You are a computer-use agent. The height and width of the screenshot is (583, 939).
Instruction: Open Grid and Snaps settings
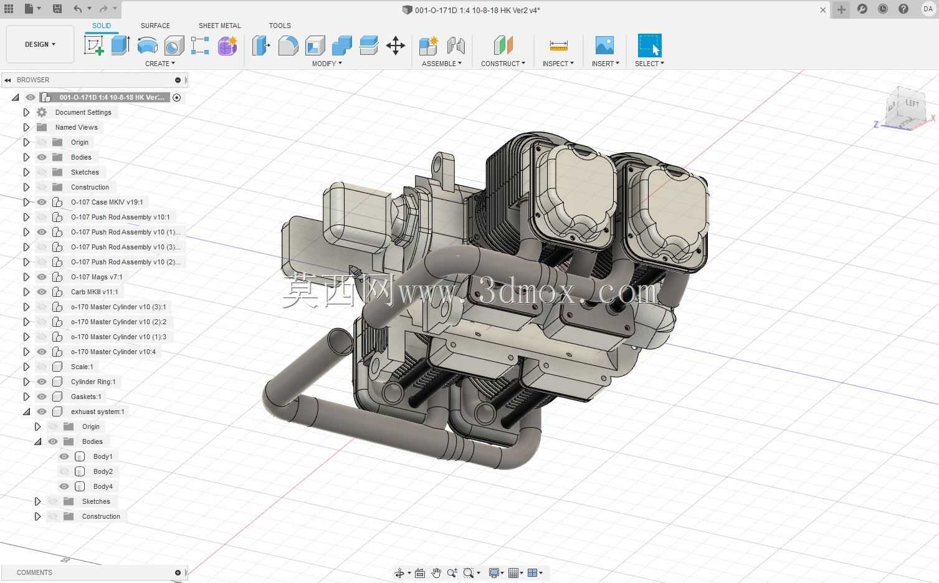[x=513, y=573]
